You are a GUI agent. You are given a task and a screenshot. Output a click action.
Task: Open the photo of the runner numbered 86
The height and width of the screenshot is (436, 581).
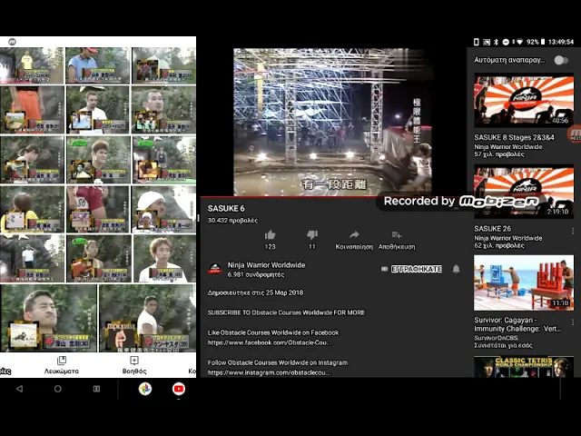point(98,210)
